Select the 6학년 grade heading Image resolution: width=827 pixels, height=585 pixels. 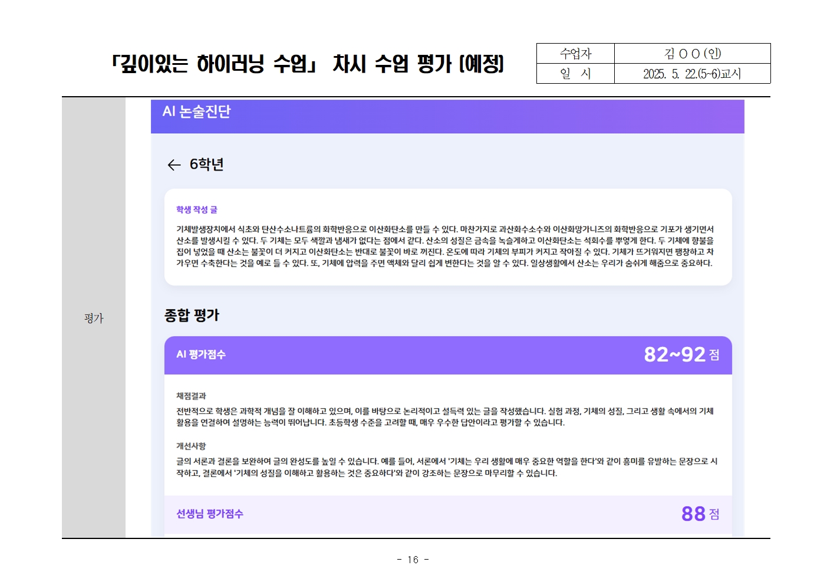[x=206, y=165]
